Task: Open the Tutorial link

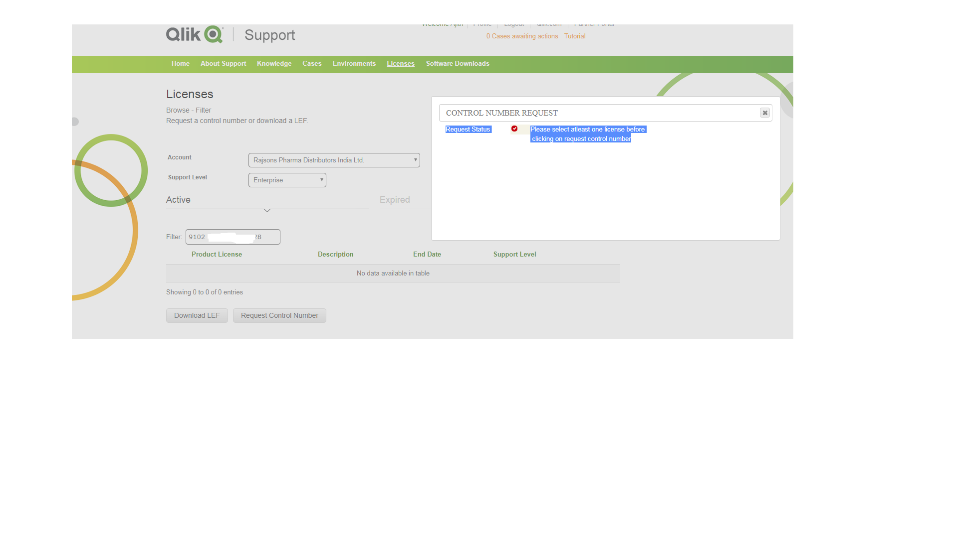Action: coord(574,36)
